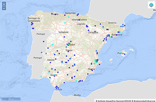The width and height of the screenshot is (156, 102).
Task: Select the blue marker below Santiago de Compostela
Action: (x=32, y=24)
